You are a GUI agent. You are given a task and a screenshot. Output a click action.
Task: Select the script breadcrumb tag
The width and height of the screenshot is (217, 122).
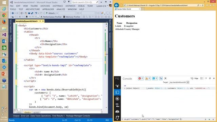36,113
